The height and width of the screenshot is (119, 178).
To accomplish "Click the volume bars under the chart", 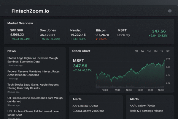I will click(x=130, y=86).
